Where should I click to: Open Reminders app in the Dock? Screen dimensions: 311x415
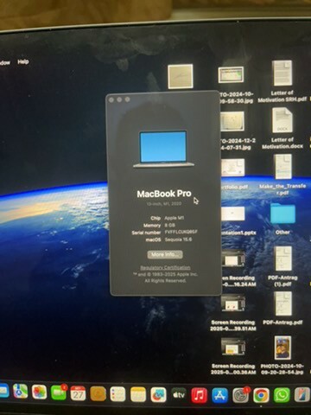117,394
